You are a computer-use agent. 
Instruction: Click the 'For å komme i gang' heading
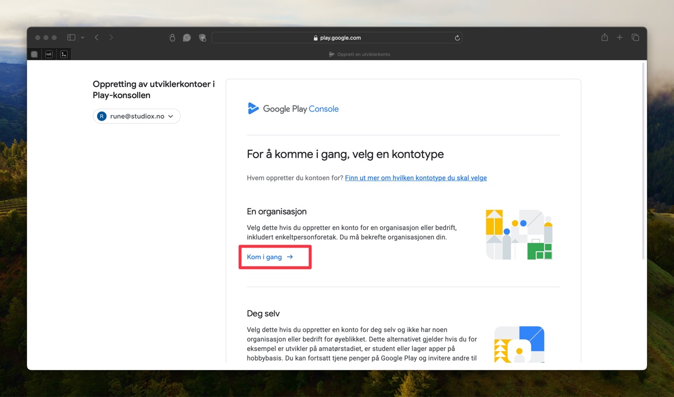345,154
